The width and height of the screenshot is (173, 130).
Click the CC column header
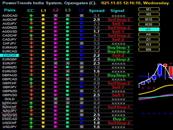[x=31, y=11]
